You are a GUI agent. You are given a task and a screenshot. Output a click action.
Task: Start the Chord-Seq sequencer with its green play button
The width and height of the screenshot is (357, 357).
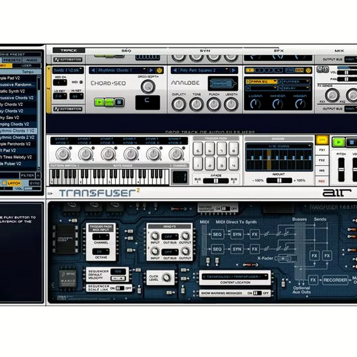(99, 102)
